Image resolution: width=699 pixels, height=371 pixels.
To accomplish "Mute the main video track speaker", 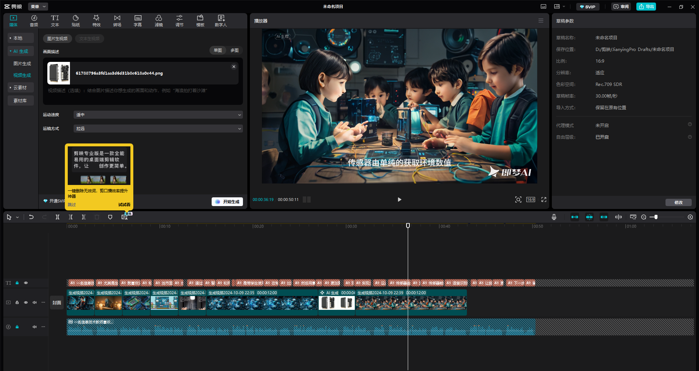I will pyautogui.click(x=35, y=303).
